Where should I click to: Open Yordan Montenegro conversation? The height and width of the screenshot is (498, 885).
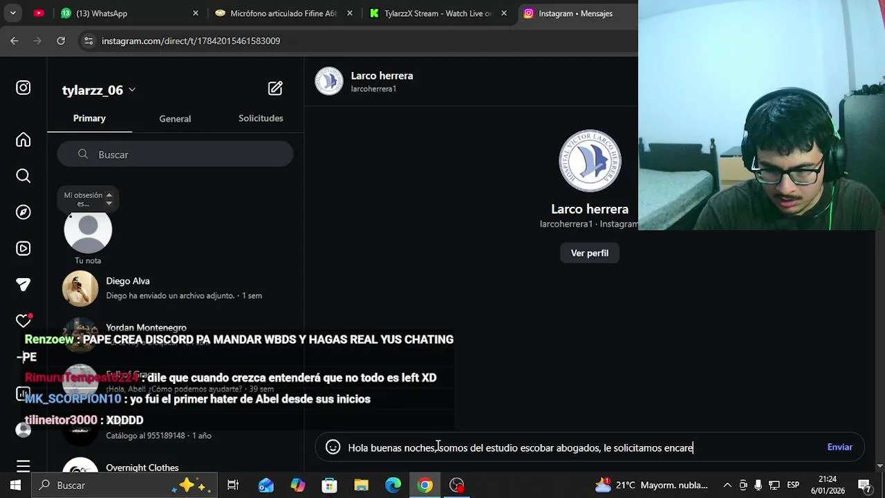[175, 334]
